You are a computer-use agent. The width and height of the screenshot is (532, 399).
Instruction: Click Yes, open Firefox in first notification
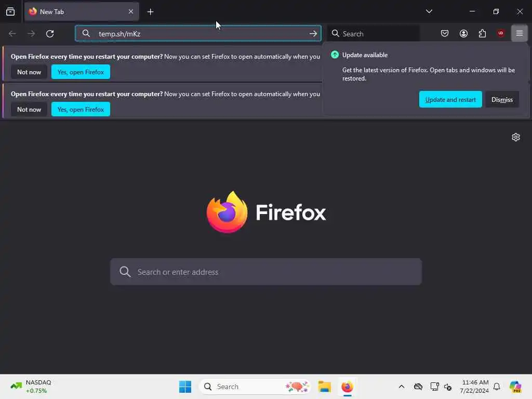(x=81, y=72)
